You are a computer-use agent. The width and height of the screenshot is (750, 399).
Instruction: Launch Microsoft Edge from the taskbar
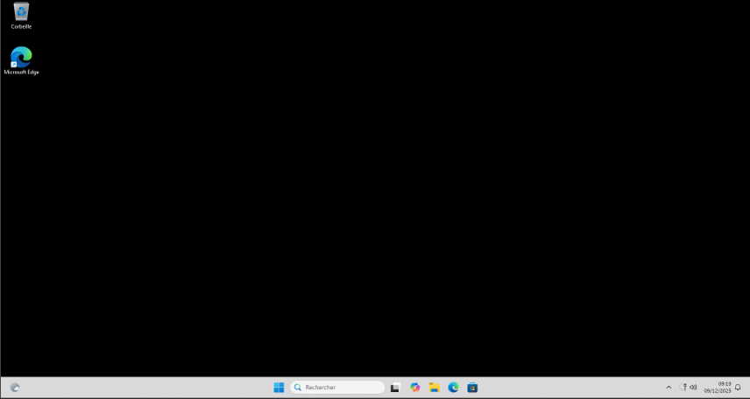[x=453, y=388]
